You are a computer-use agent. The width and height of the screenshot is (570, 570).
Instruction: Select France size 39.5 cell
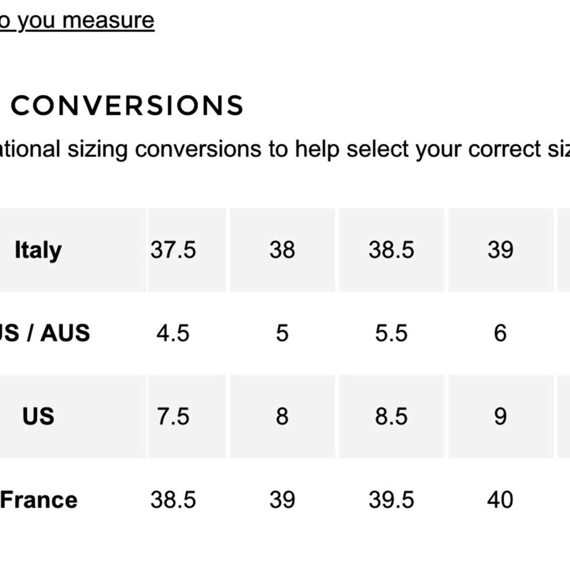pyautogui.click(x=391, y=500)
